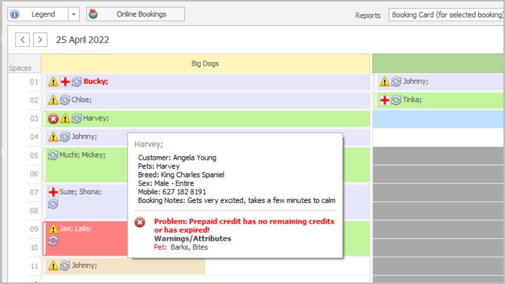Click Bucky's warning triangle icon

coord(54,82)
